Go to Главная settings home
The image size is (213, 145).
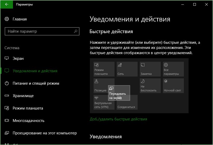[x=20, y=19]
